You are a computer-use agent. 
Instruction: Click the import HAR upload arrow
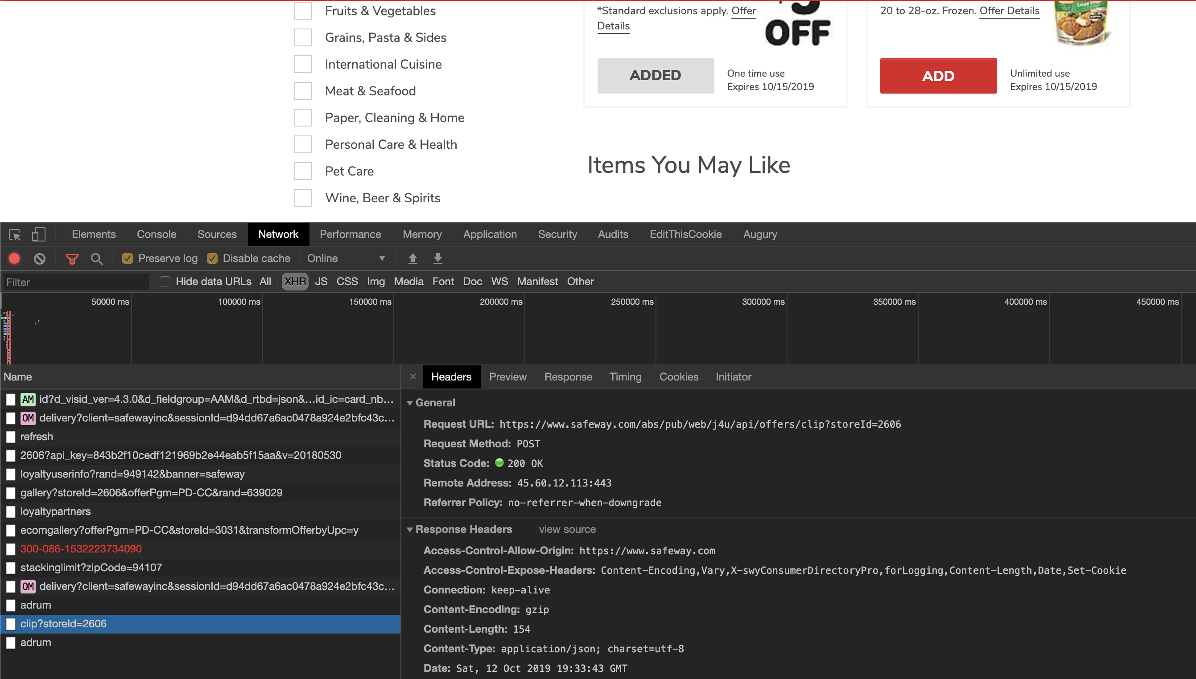click(412, 258)
